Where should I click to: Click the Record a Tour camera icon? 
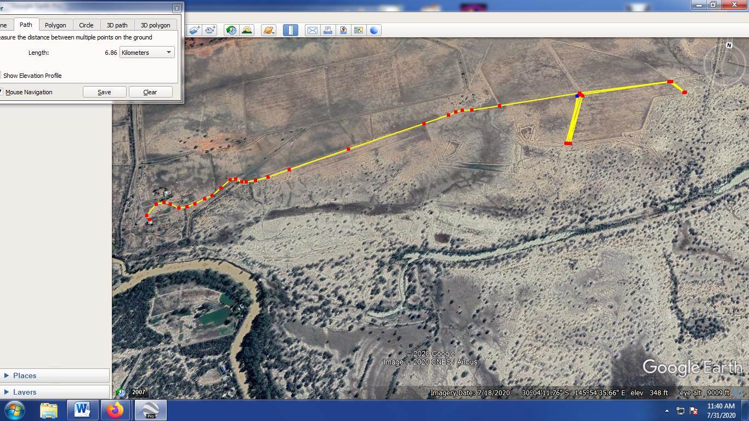pyautogui.click(x=210, y=30)
